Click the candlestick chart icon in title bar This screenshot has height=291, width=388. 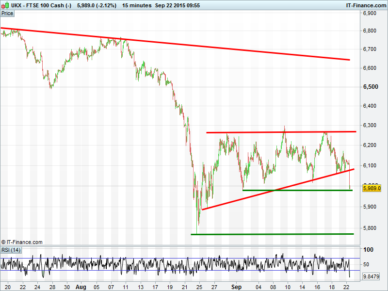[x=4, y=5]
